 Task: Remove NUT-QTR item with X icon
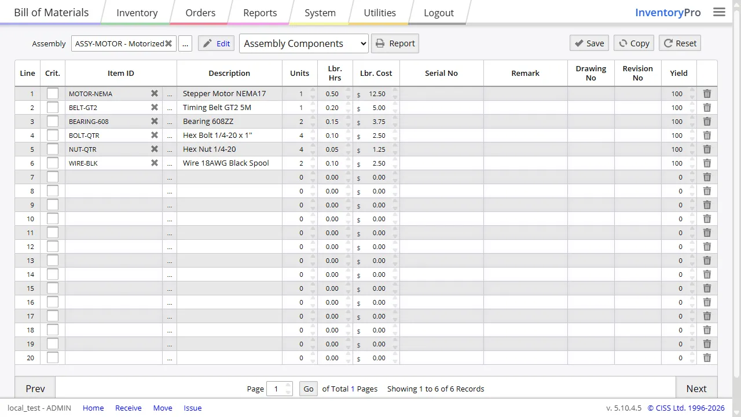coord(155,149)
